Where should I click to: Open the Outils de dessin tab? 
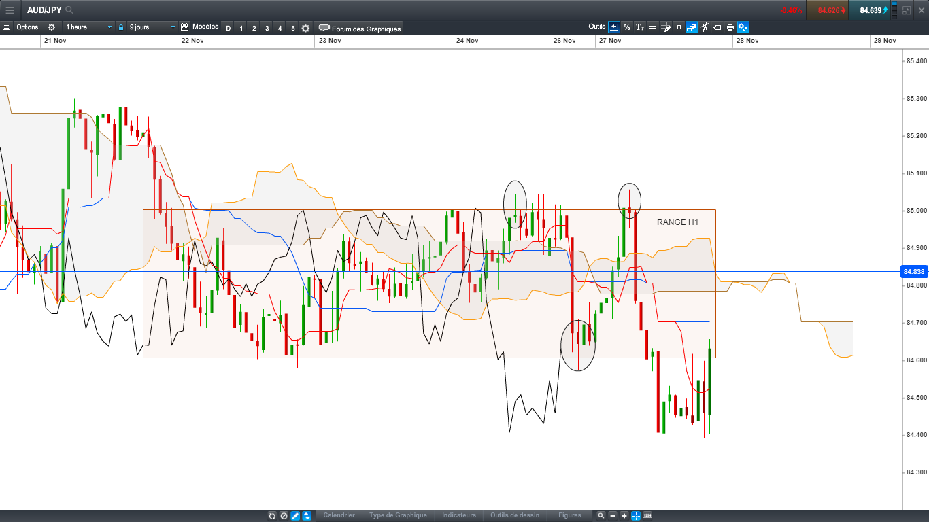515,515
